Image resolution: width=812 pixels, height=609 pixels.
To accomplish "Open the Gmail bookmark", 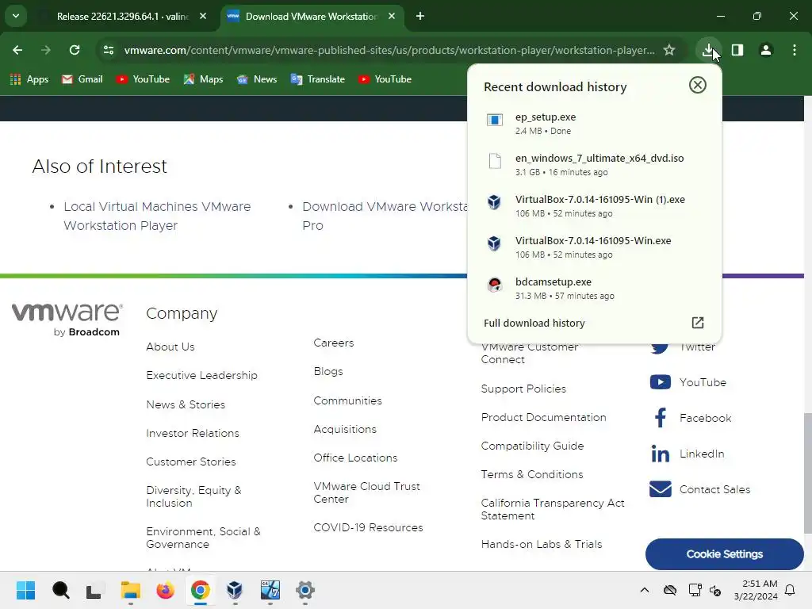I will (x=82, y=79).
